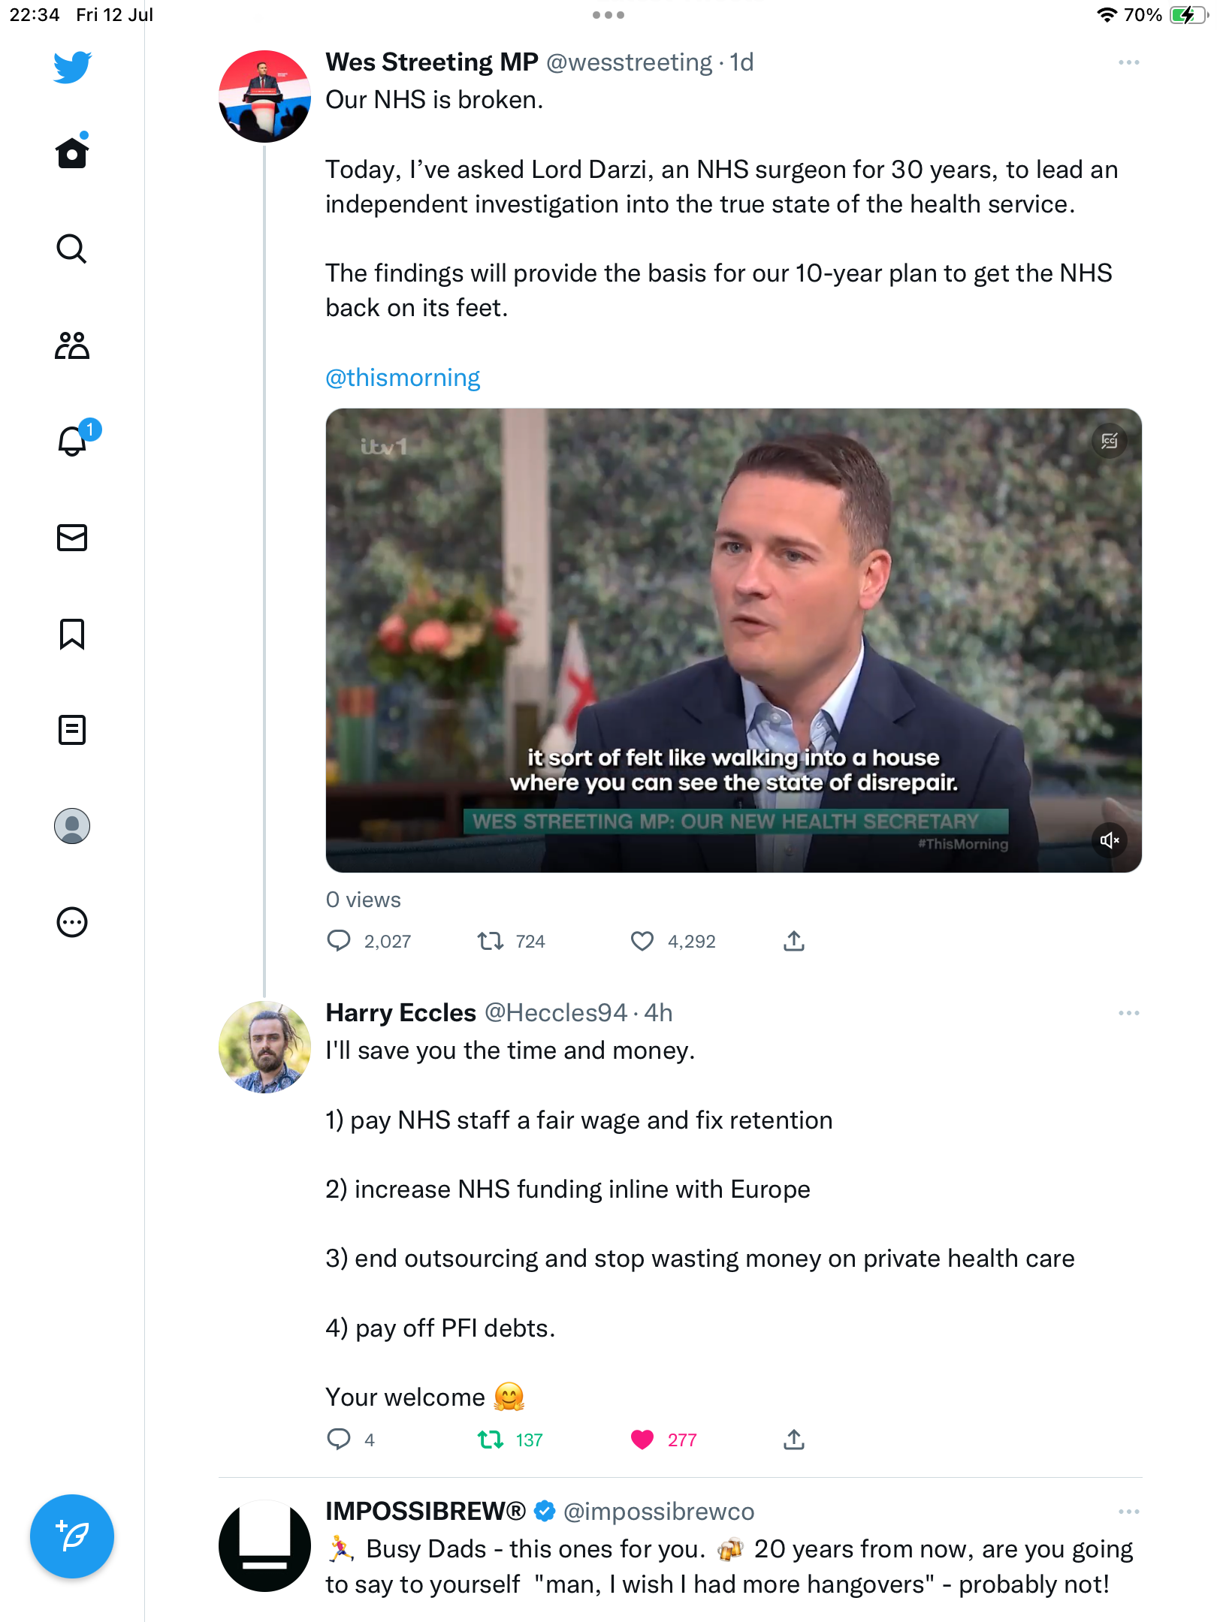
Task: Open the @Heccles94 profile handle
Action: (x=556, y=1013)
